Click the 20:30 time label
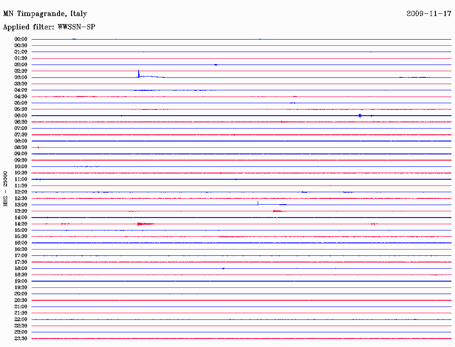The width and height of the screenshot is (455, 347). [21, 300]
